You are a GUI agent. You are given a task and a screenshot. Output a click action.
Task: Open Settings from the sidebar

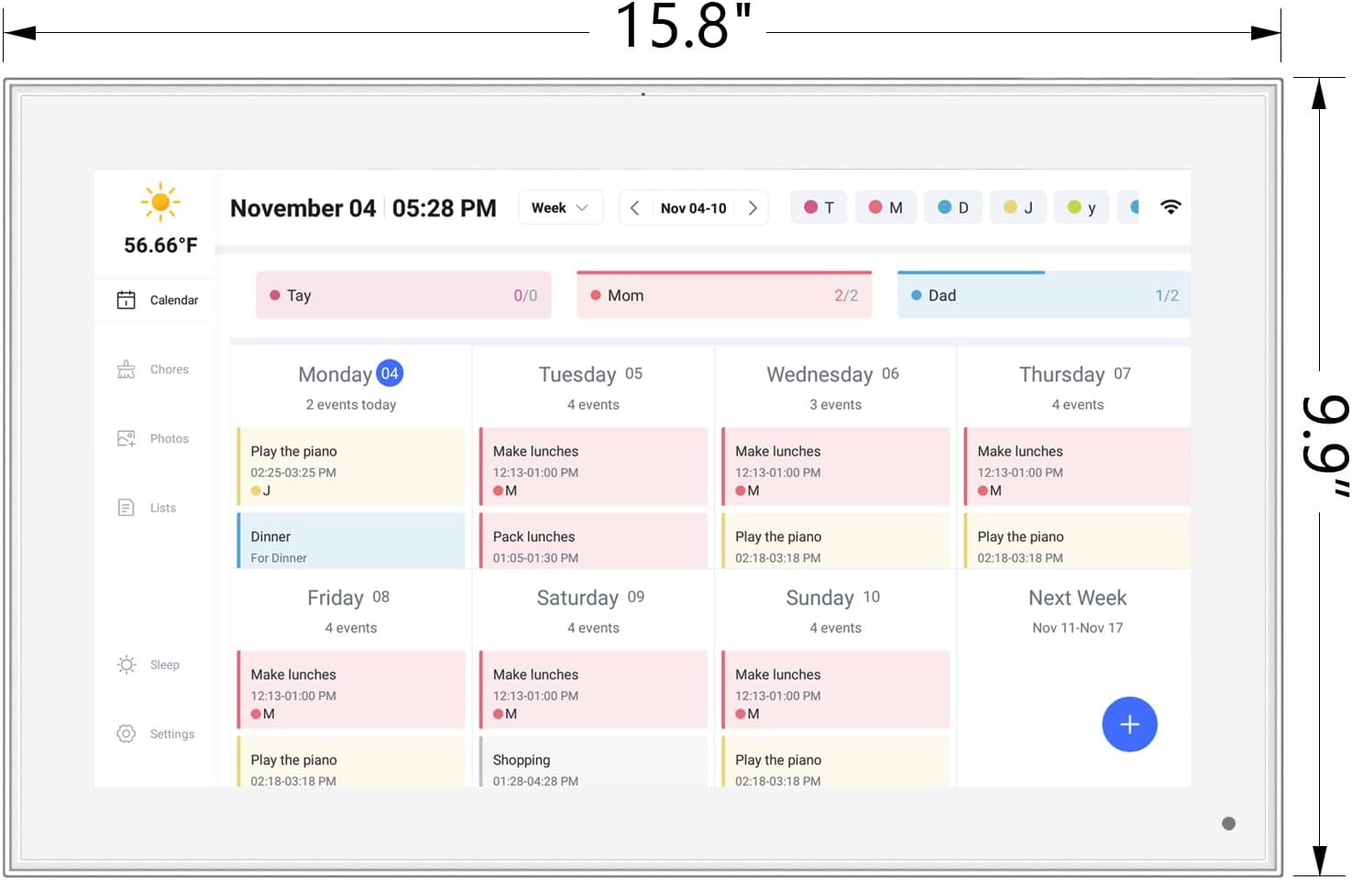(x=156, y=733)
